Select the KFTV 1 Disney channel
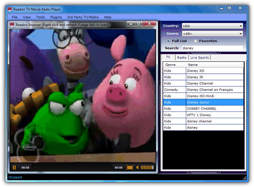This screenshot has height=187, width=254. pyautogui.click(x=203, y=115)
